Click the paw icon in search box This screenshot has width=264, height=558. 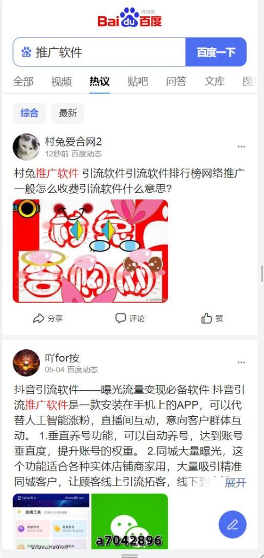coord(26,52)
